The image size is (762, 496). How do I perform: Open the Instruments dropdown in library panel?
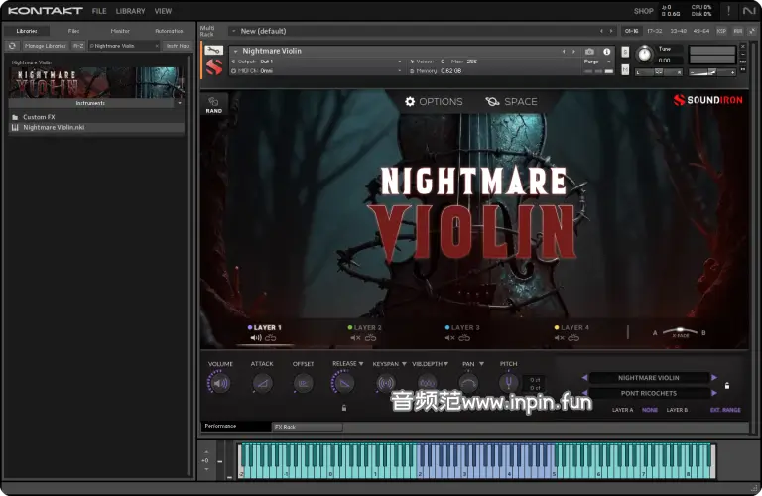96,103
